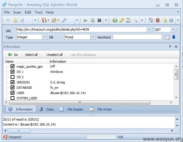Click the grey magnifier search icon

(x=135, y=20)
